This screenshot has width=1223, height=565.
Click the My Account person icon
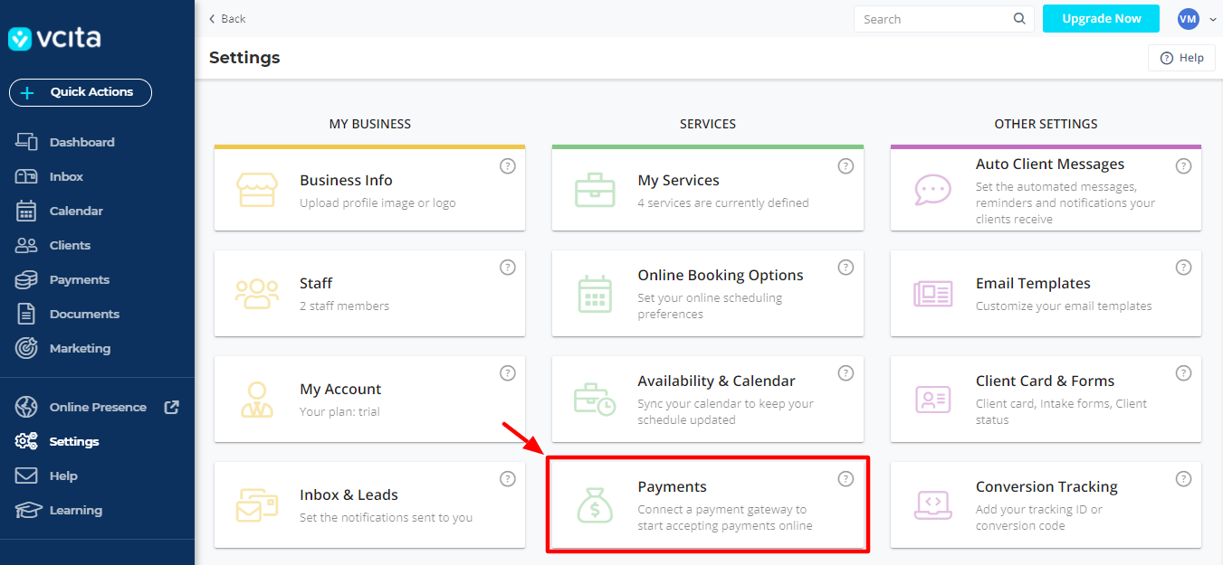click(x=256, y=400)
